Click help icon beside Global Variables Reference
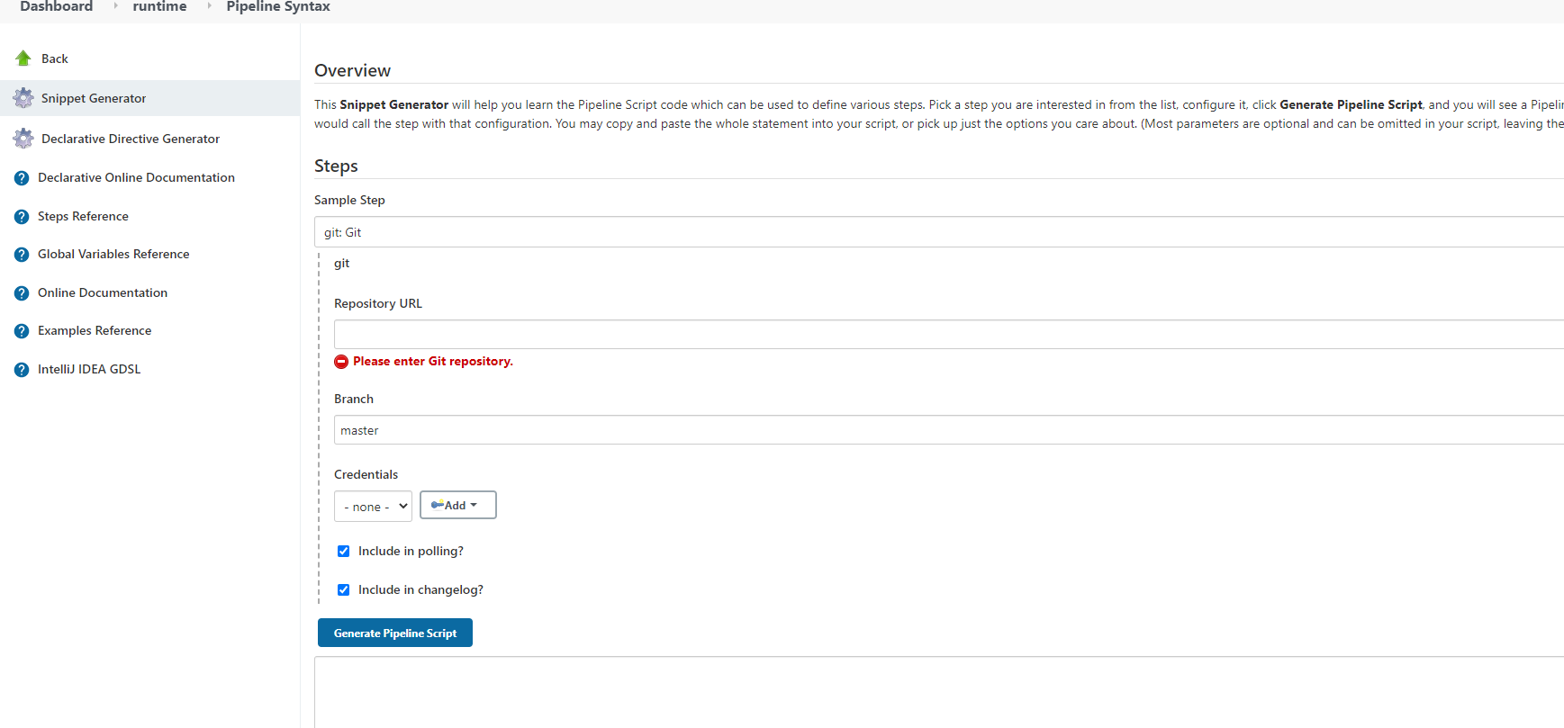This screenshot has width=1564, height=728. 22,255
